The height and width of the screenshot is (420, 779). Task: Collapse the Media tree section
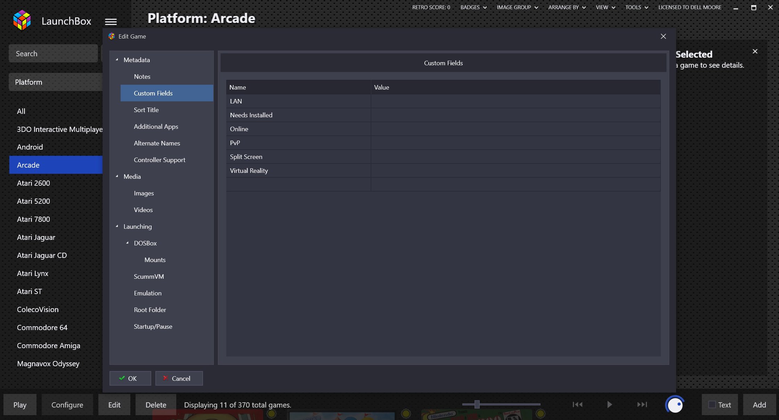tap(117, 176)
